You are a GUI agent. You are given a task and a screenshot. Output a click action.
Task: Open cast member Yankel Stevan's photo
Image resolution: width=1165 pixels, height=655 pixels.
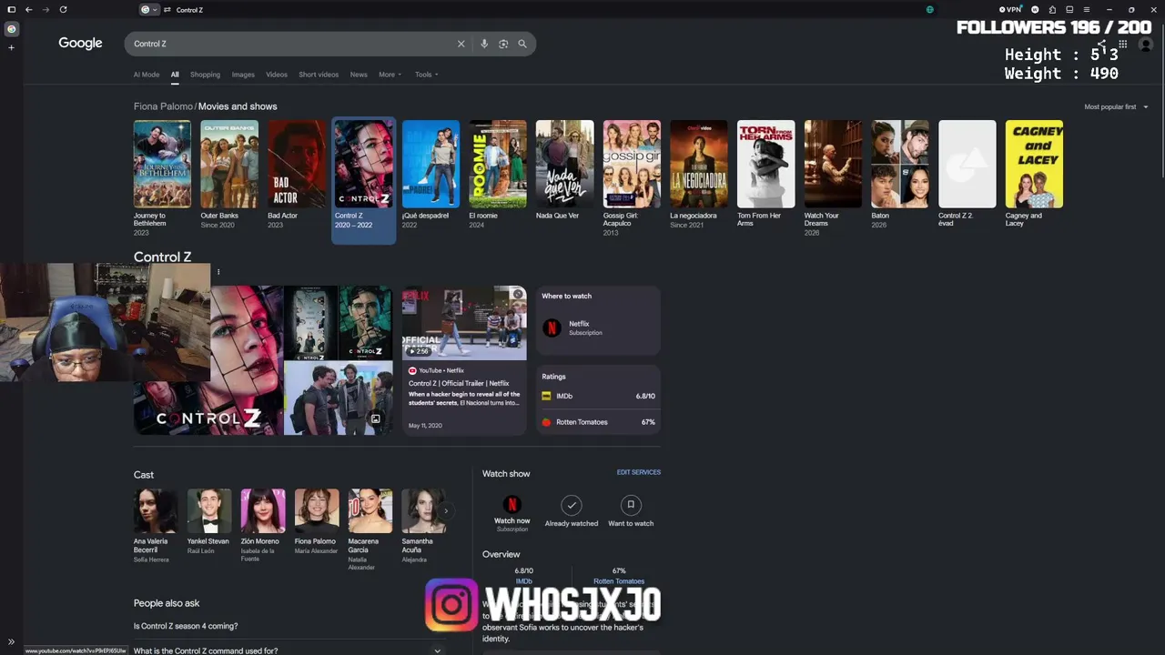coord(209,511)
